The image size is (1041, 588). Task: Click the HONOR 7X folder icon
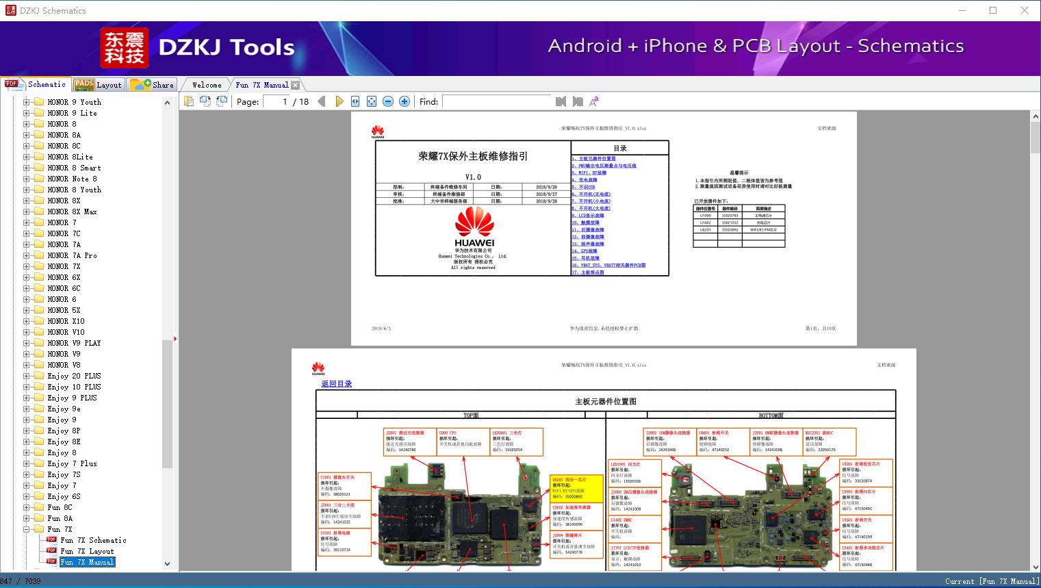pos(39,266)
